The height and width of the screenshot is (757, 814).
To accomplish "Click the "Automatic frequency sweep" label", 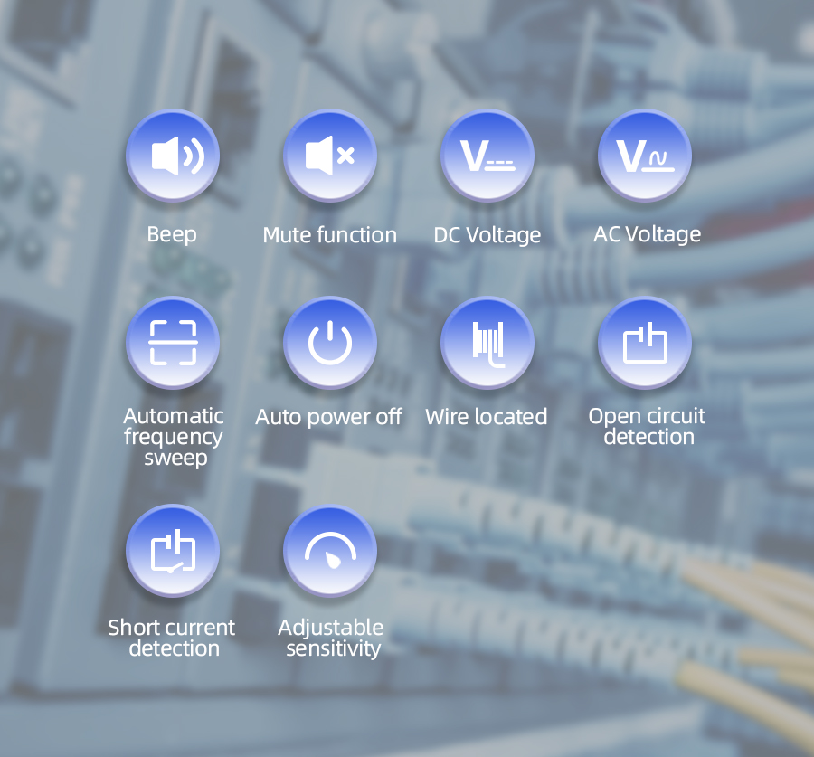I will (x=174, y=437).
